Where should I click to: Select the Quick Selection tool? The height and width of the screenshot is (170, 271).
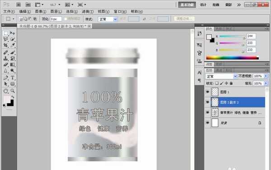coord(13,39)
